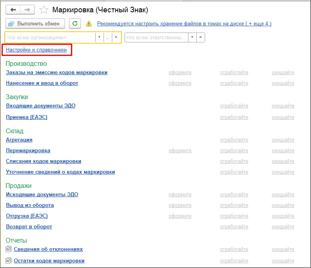Open Уточнение сведений о кодах маркировки
This screenshot has width=311, height=268.
click(60, 172)
